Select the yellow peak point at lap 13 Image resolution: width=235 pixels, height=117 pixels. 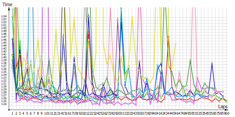pyautogui.click(x=56, y=30)
